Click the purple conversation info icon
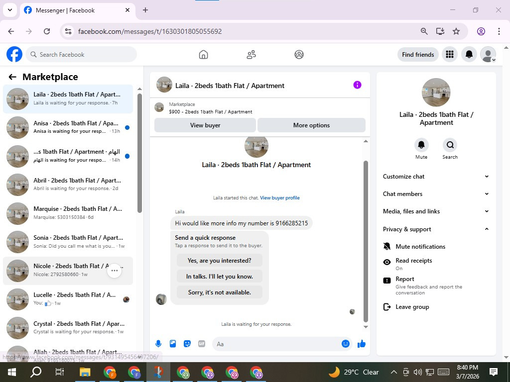Viewport: 510px width, 382px height. [357, 85]
